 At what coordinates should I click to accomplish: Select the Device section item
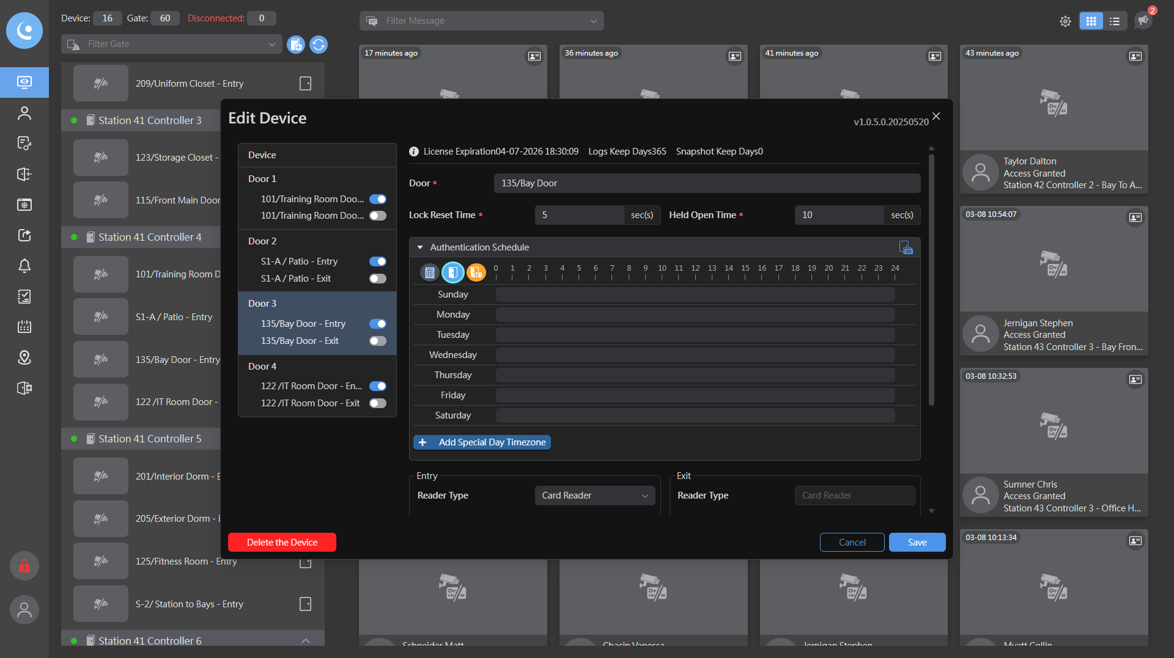click(262, 155)
